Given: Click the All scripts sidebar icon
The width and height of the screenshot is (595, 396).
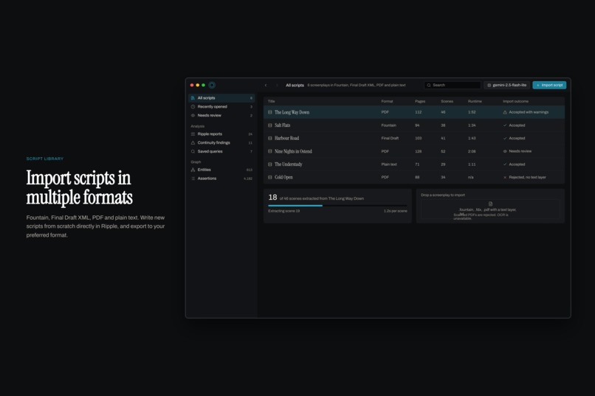Looking at the screenshot, I should [193, 98].
